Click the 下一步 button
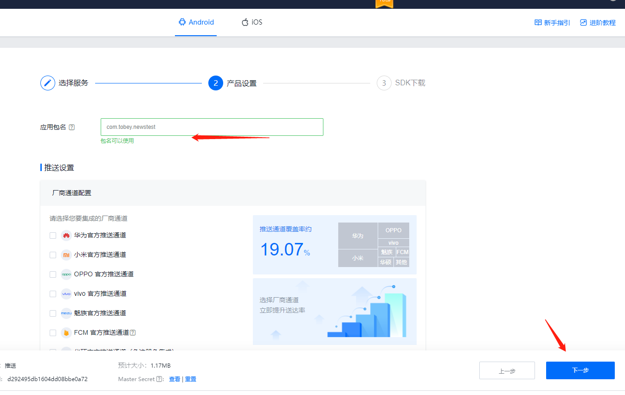 tap(580, 370)
